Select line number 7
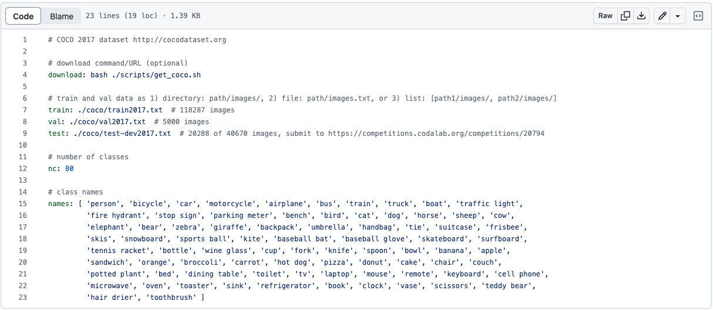This screenshot has width=713, height=311. click(x=25, y=110)
